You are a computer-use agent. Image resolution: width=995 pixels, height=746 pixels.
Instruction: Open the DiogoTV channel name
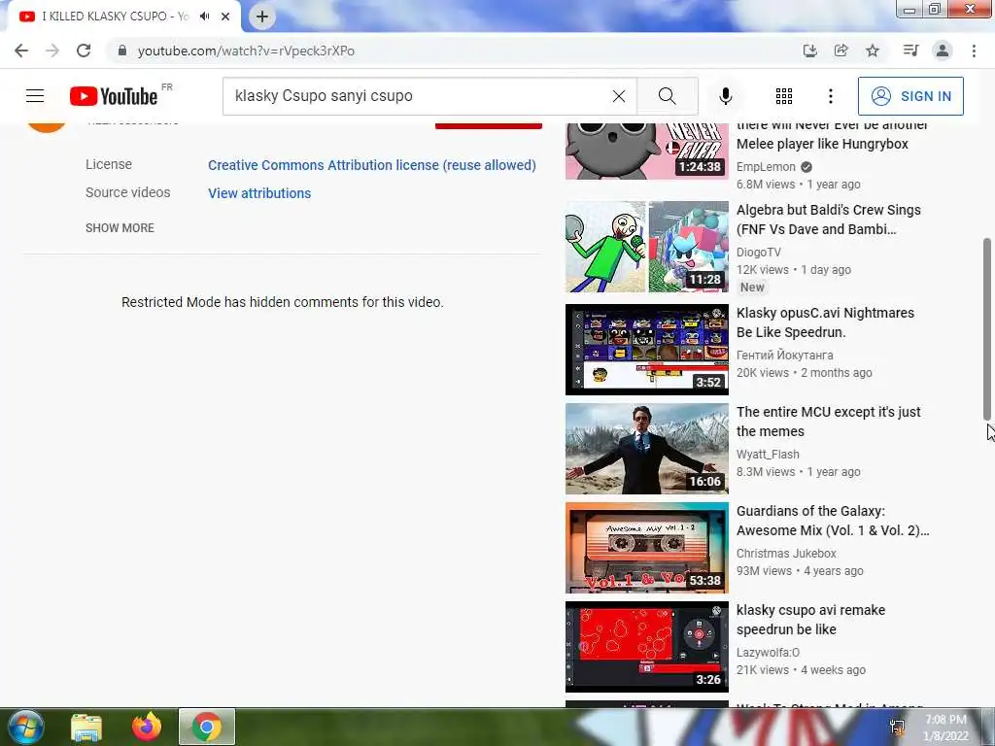(758, 252)
